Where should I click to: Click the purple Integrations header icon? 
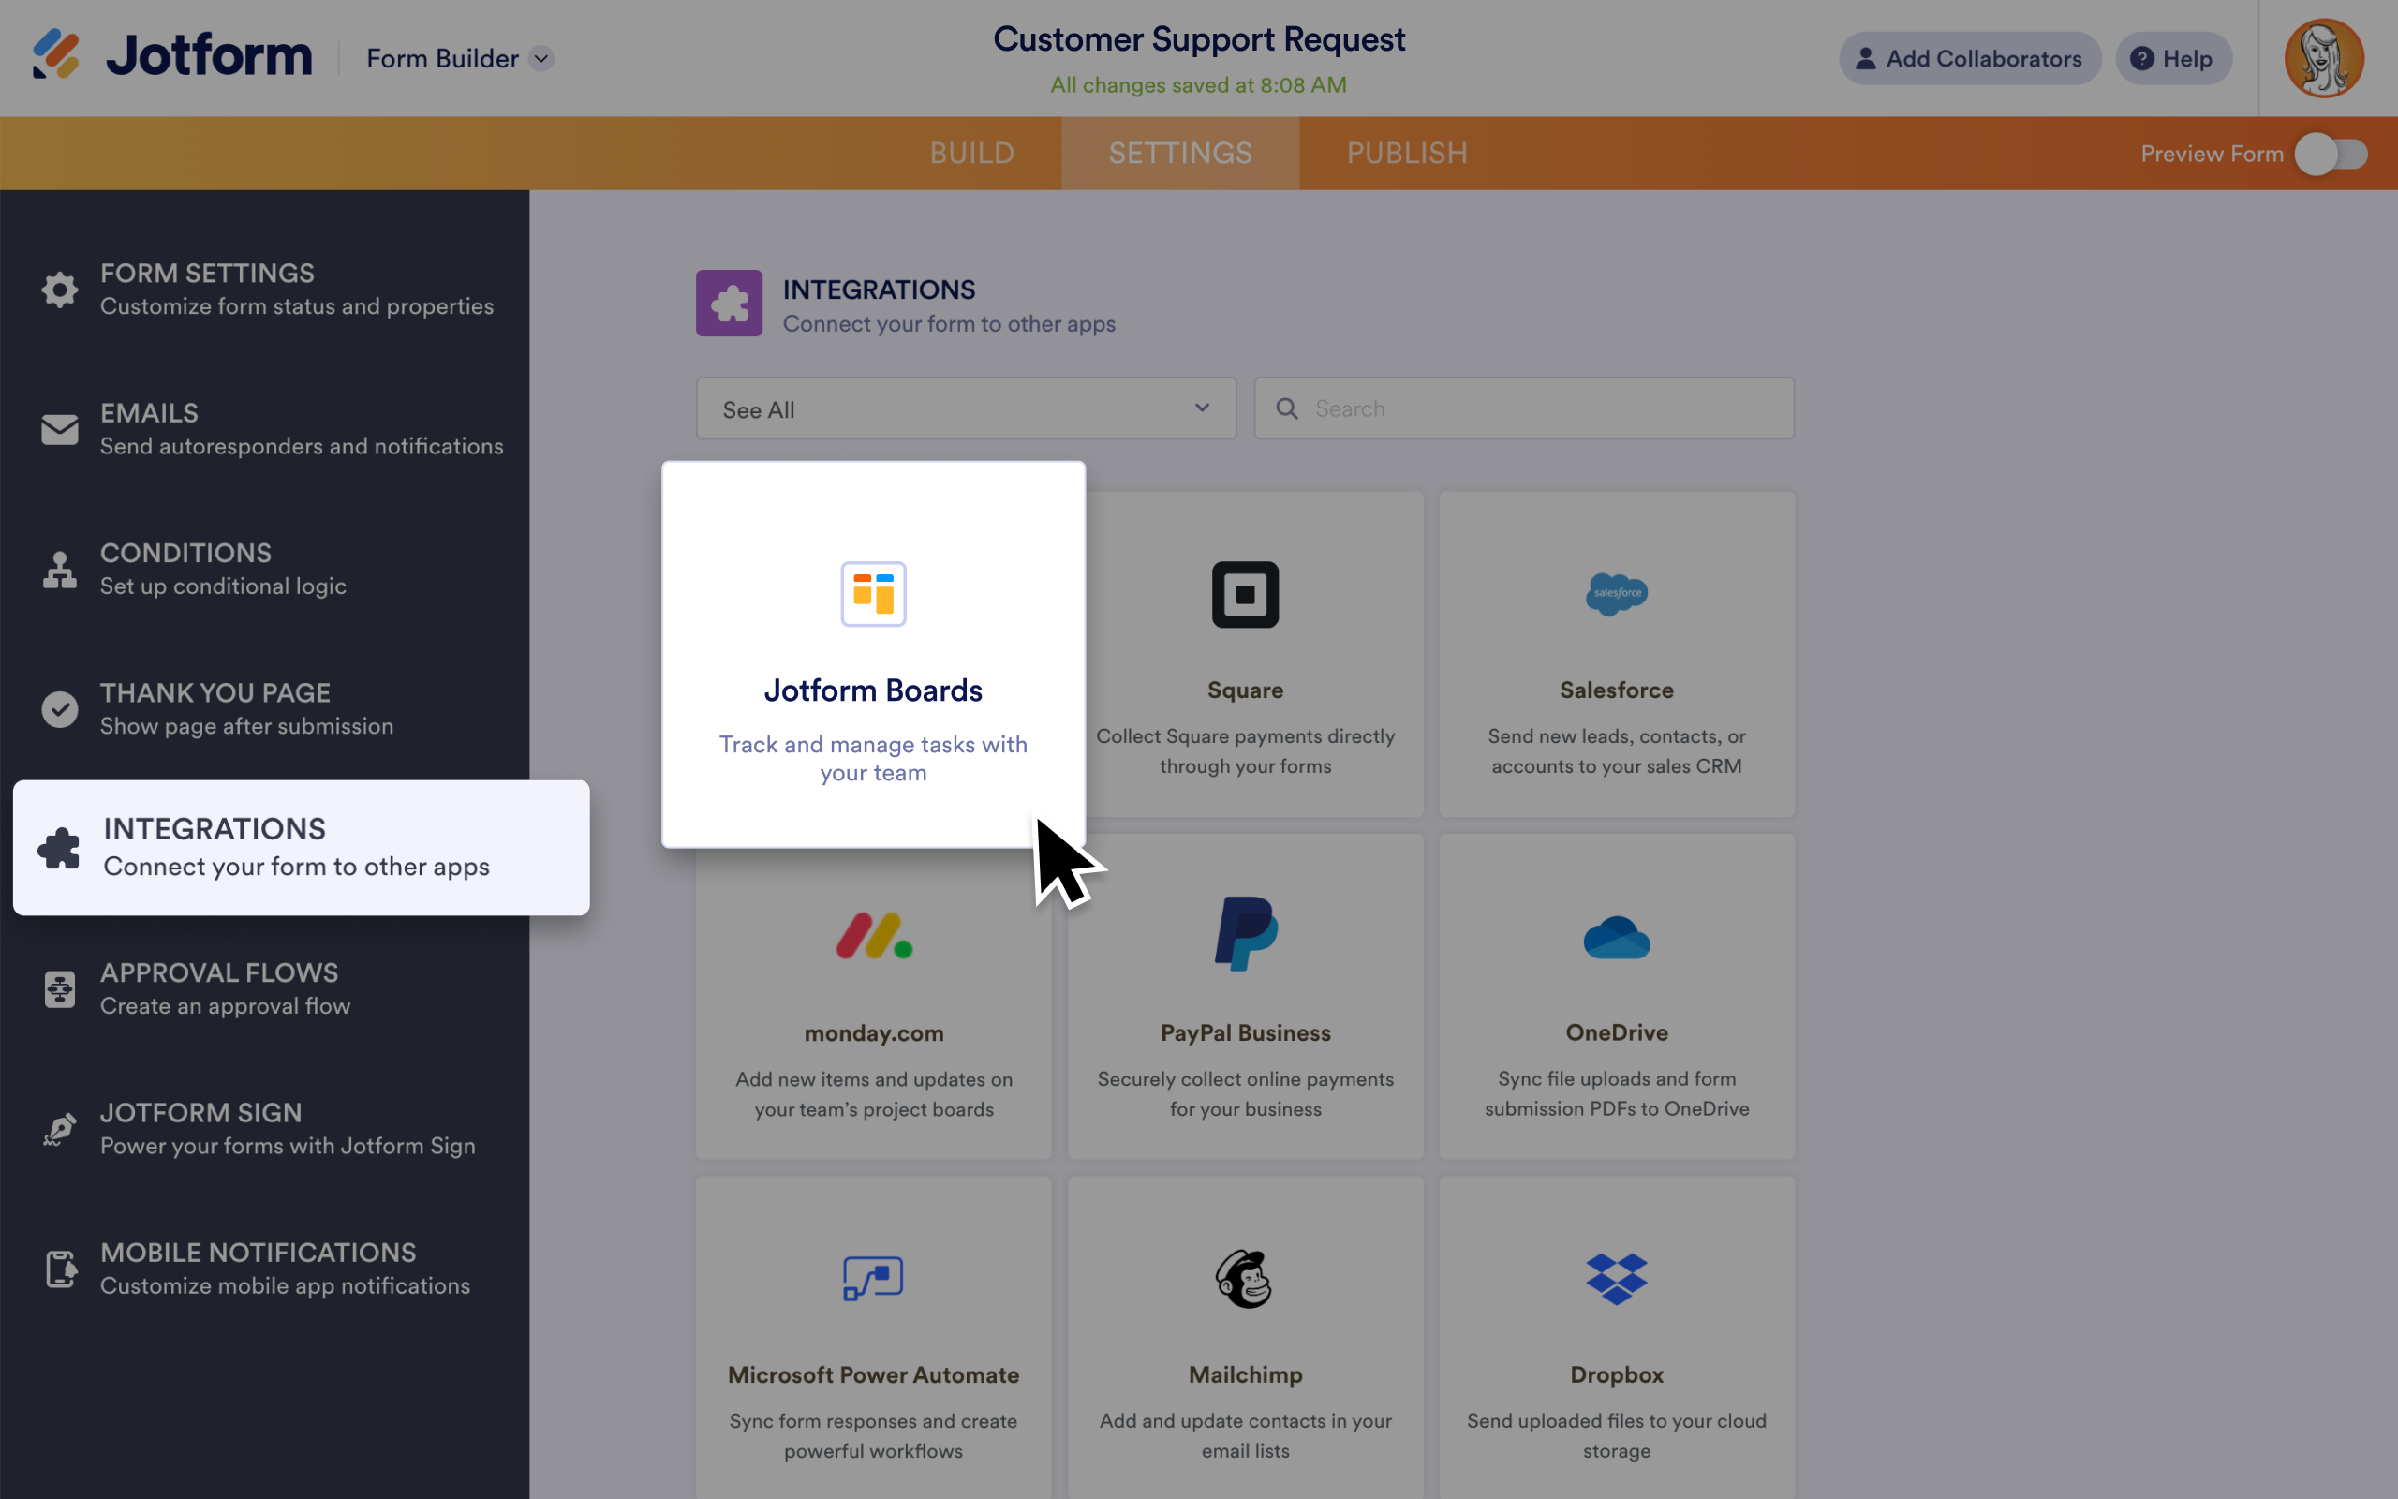point(729,304)
